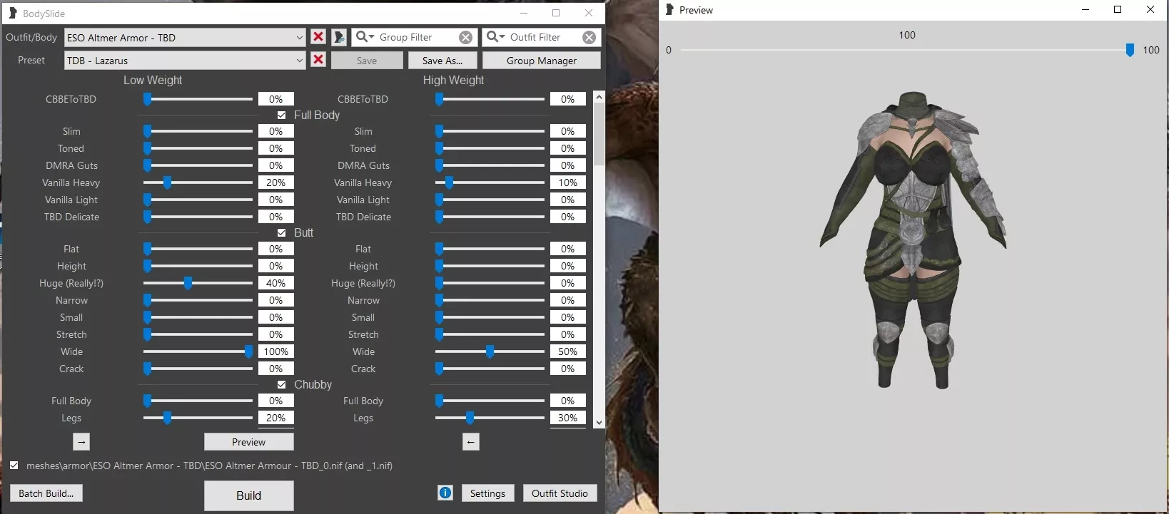Click the refresh outfits icon next to Outfit dropdown
1169x514 pixels.
click(x=339, y=37)
